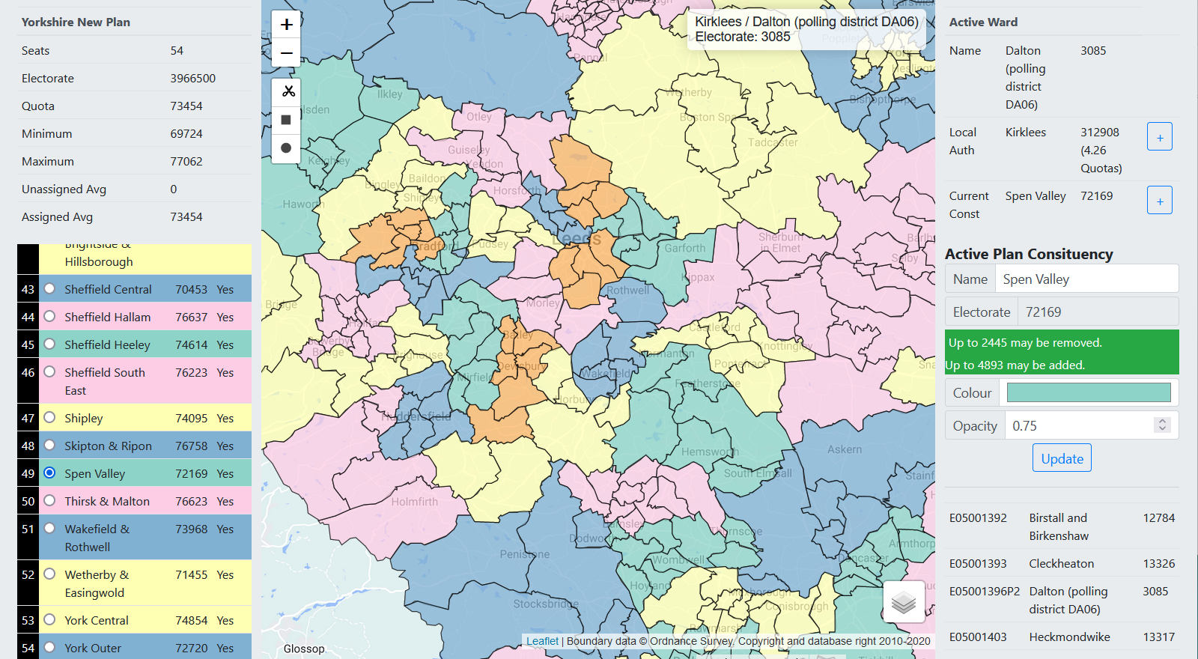
Task: Select the Sheffield Central radio button
Action: (49, 289)
